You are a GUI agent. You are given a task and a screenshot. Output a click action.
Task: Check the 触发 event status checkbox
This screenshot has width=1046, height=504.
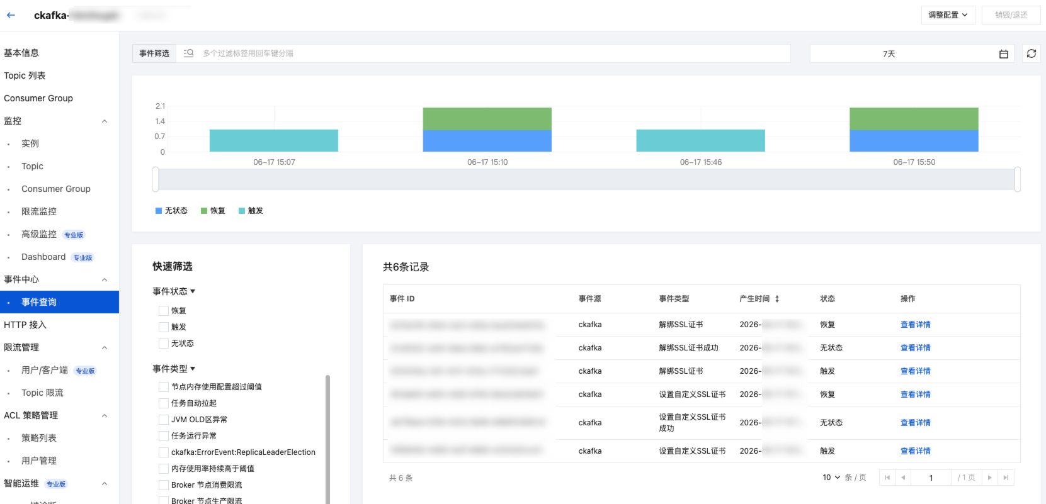pos(164,327)
